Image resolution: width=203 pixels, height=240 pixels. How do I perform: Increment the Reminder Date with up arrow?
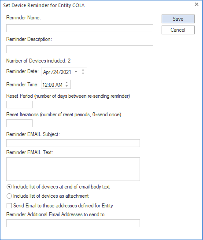[83, 70]
